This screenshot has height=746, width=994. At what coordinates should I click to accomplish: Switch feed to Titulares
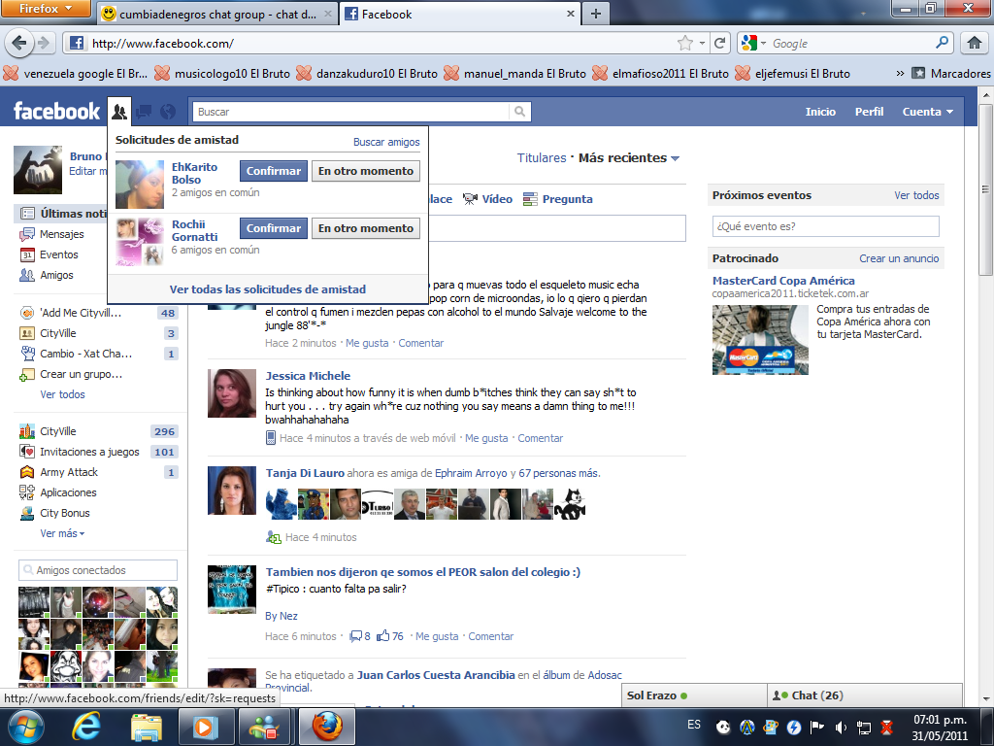pos(542,158)
